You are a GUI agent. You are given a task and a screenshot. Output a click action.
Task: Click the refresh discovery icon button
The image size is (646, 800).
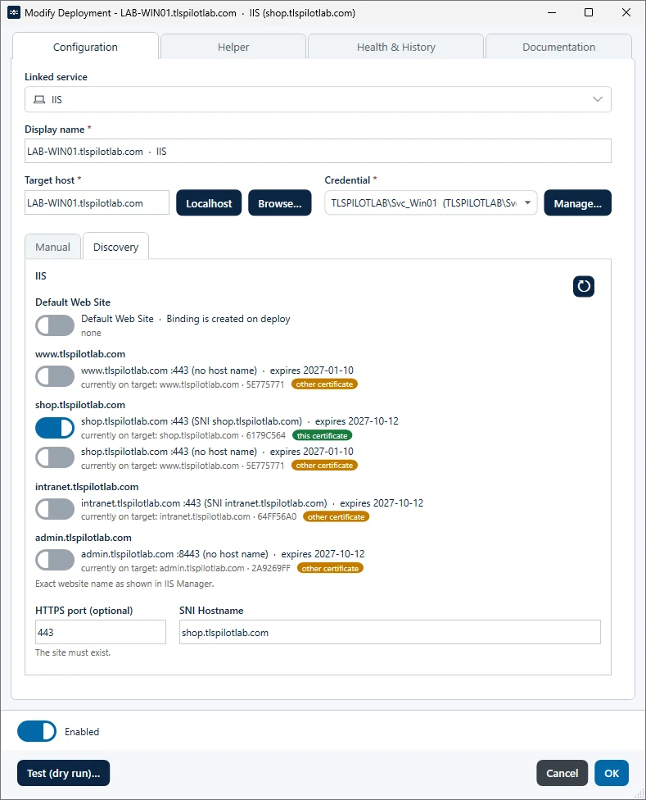(583, 286)
